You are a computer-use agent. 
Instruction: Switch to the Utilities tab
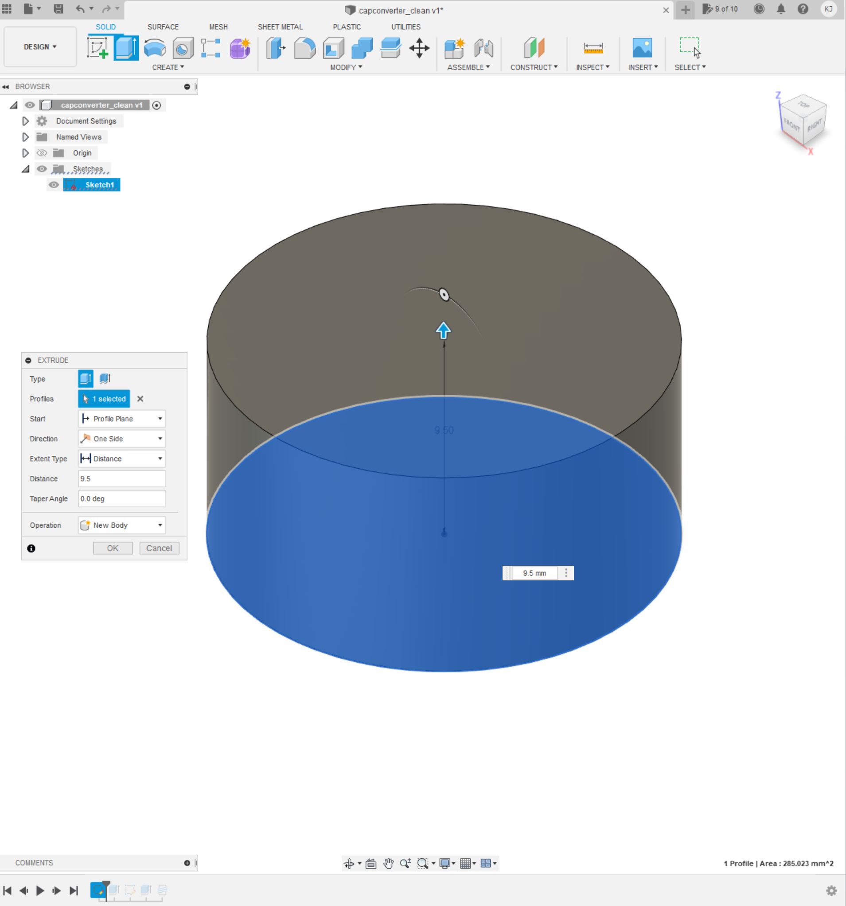pyautogui.click(x=405, y=27)
